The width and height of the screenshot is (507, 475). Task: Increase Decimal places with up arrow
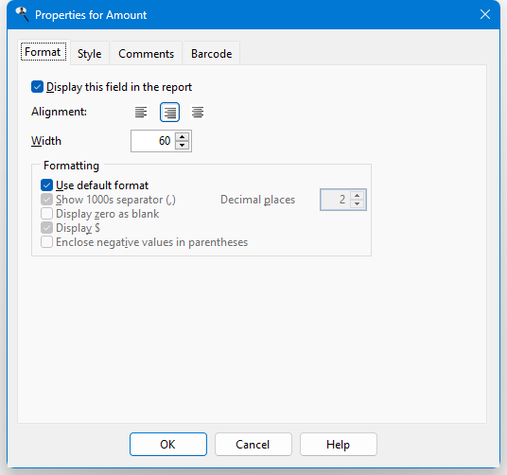(x=357, y=196)
